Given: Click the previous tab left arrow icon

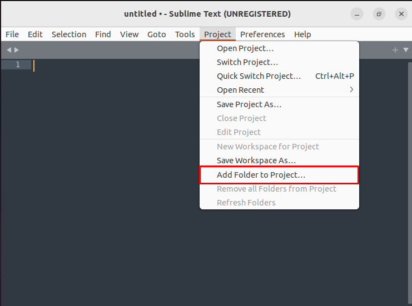Looking at the screenshot, I should (x=9, y=50).
